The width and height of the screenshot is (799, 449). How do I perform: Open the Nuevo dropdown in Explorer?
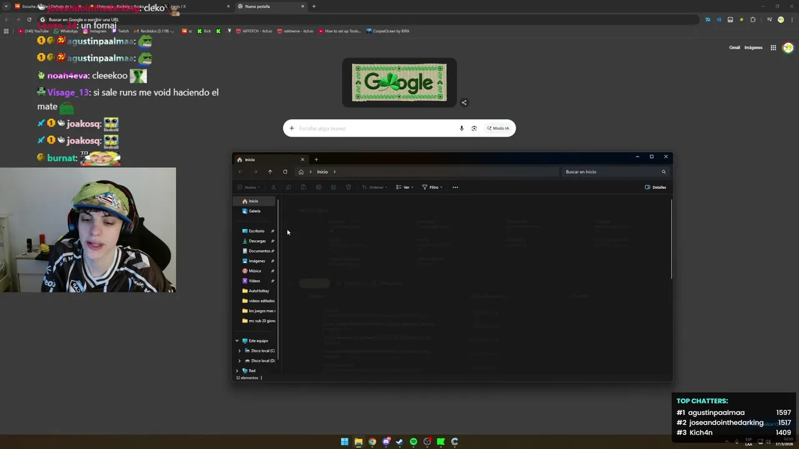tap(249, 187)
